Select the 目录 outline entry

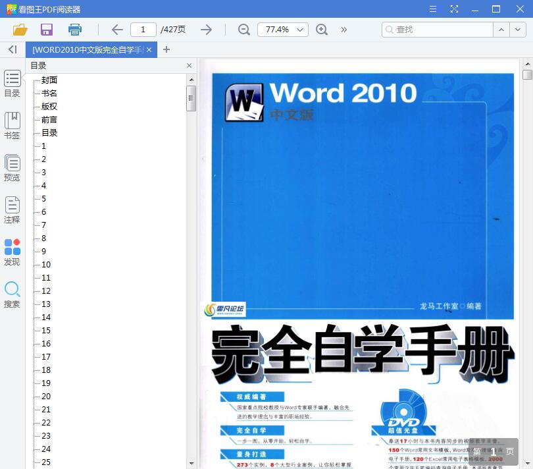pyautogui.click(x=49, y=133)
